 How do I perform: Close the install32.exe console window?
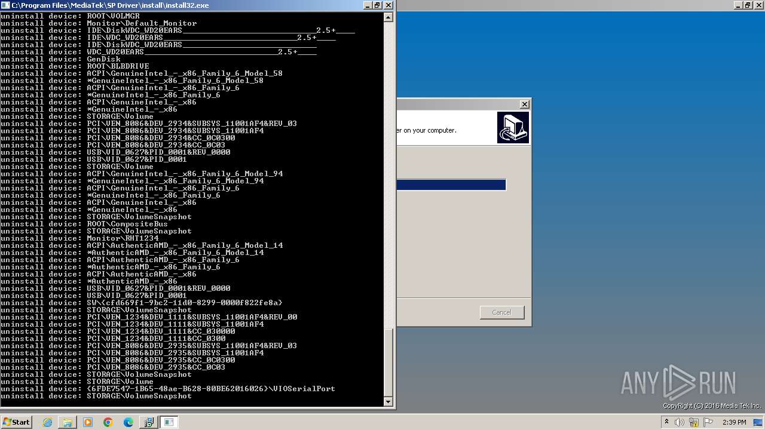tap(388, 5)
